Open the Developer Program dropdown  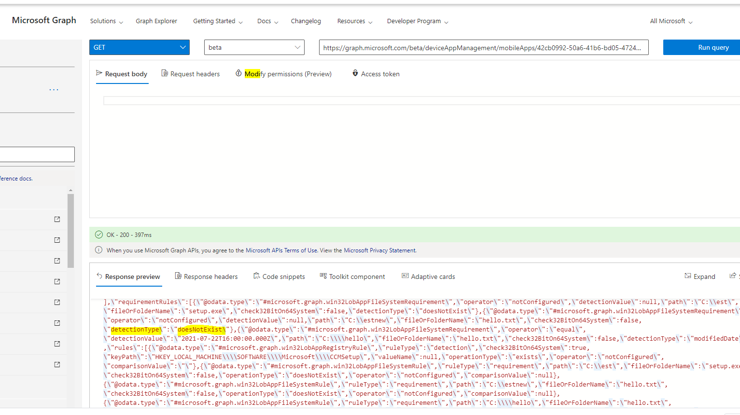(418, 21)
